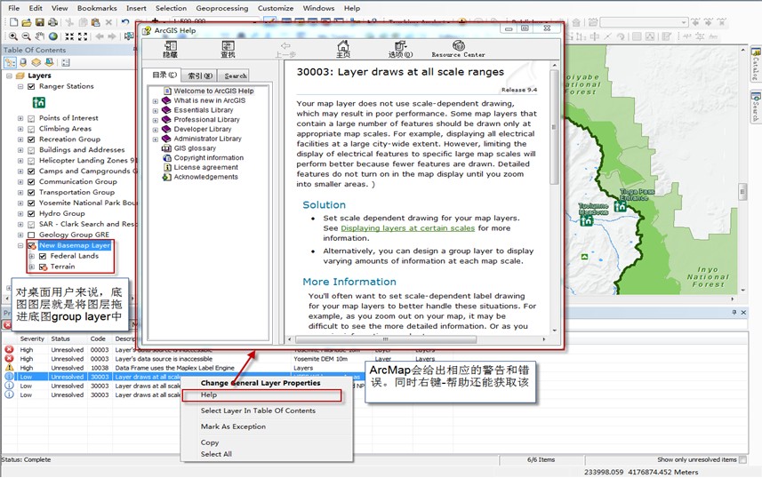
Task: Uncheck the Ranger Stations layer checkbox
Action: click(x=31, y=87)
